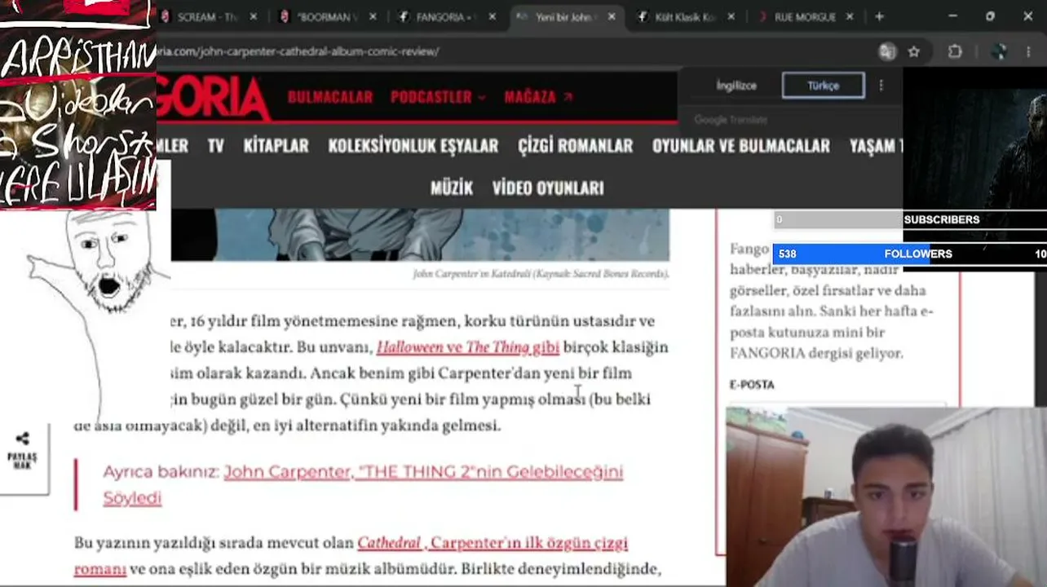Close the active Yeni bir John tab
Viewport: 1047px width, 587px height.
click(x=612, y=16)
